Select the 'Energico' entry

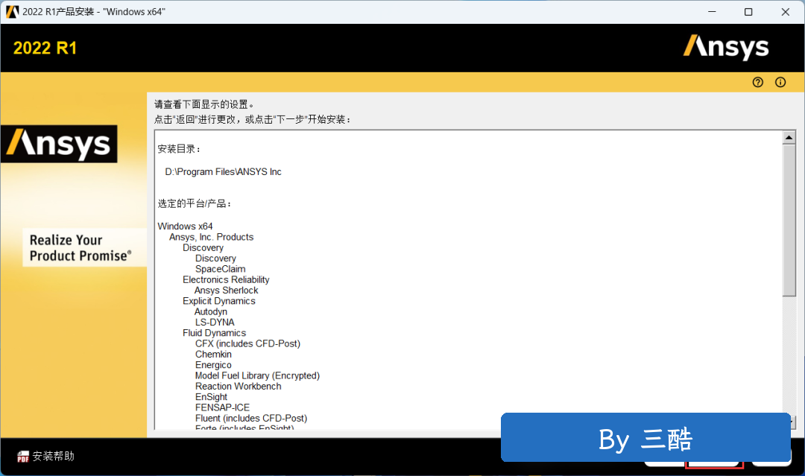tap(214, 365)
